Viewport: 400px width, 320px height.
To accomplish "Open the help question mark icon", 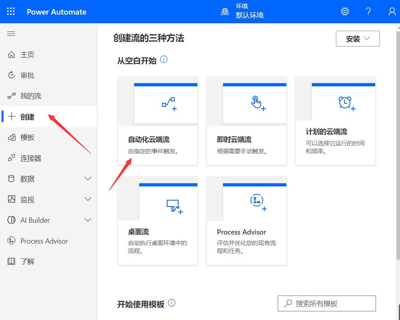I will click(x=368, y=11).
